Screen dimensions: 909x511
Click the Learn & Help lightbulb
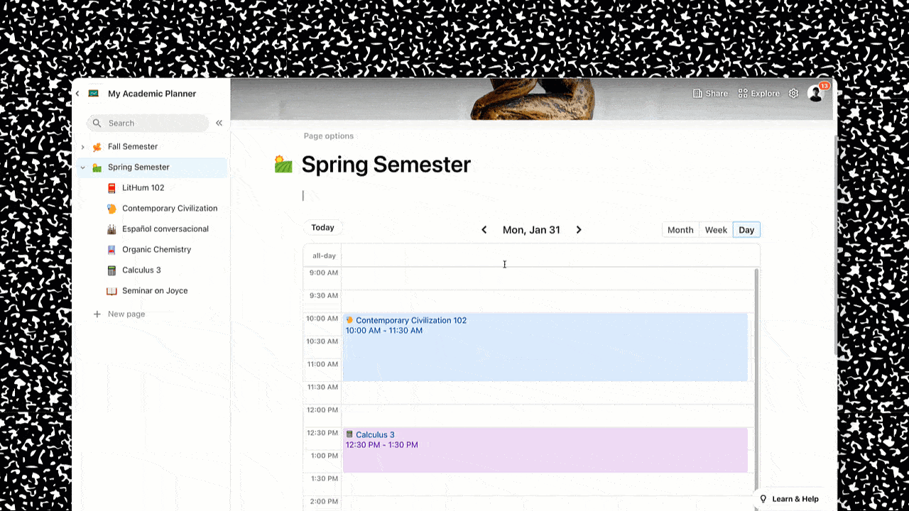tap(763, 499)
